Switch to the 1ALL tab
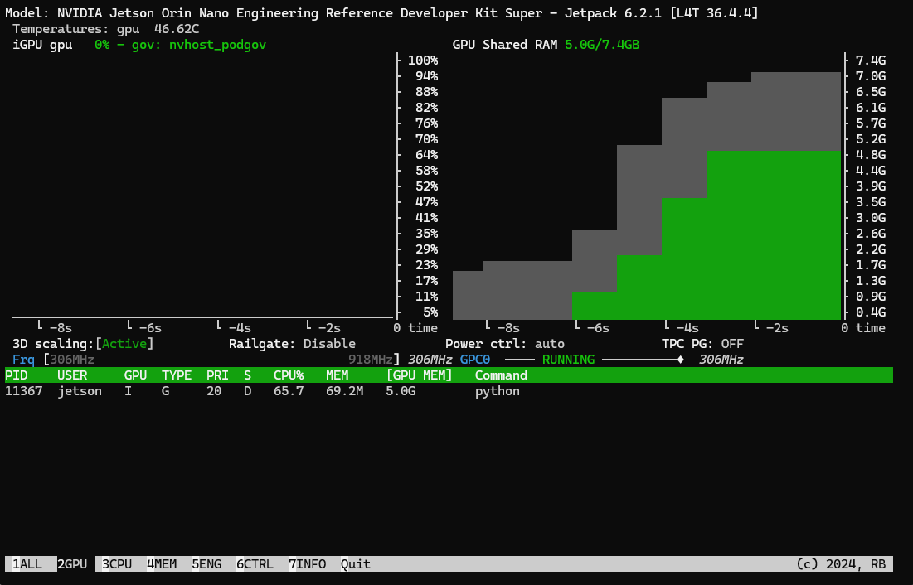The height and width of the screenshot is (585, 913). (x=27, y=564)
